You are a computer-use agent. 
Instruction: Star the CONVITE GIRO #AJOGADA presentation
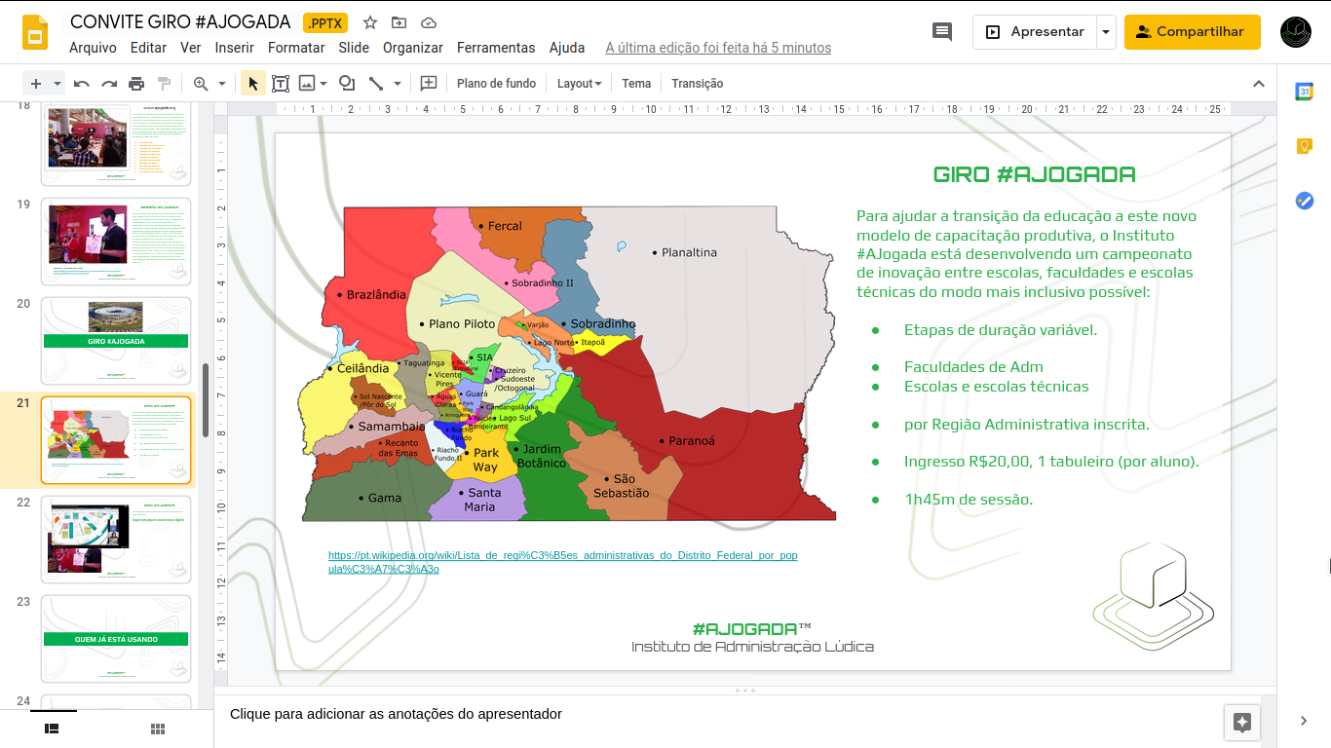pos(370,22)
